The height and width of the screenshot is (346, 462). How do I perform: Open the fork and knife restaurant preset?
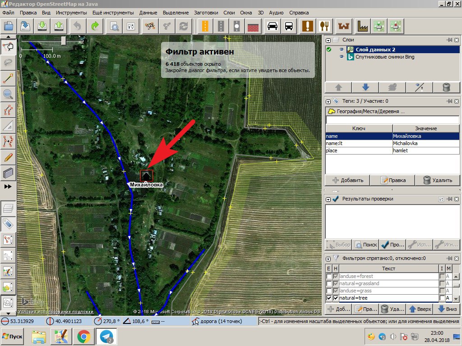pyautogui.click(x=324, y=26)
